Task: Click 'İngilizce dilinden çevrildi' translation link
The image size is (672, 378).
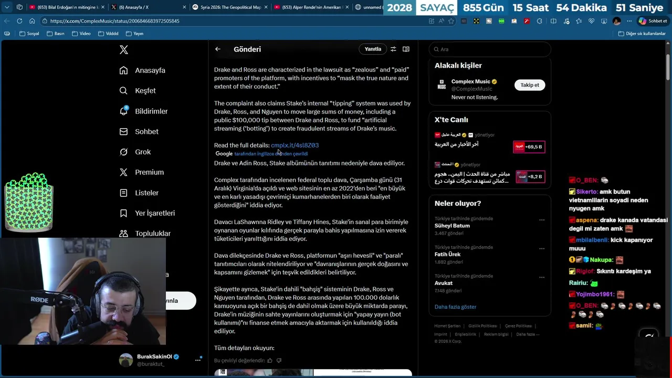Action: click(x=271, y=154)
